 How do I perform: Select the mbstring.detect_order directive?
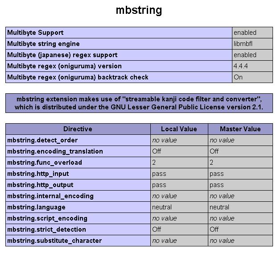pyautogui.click(x=42, y=140)
